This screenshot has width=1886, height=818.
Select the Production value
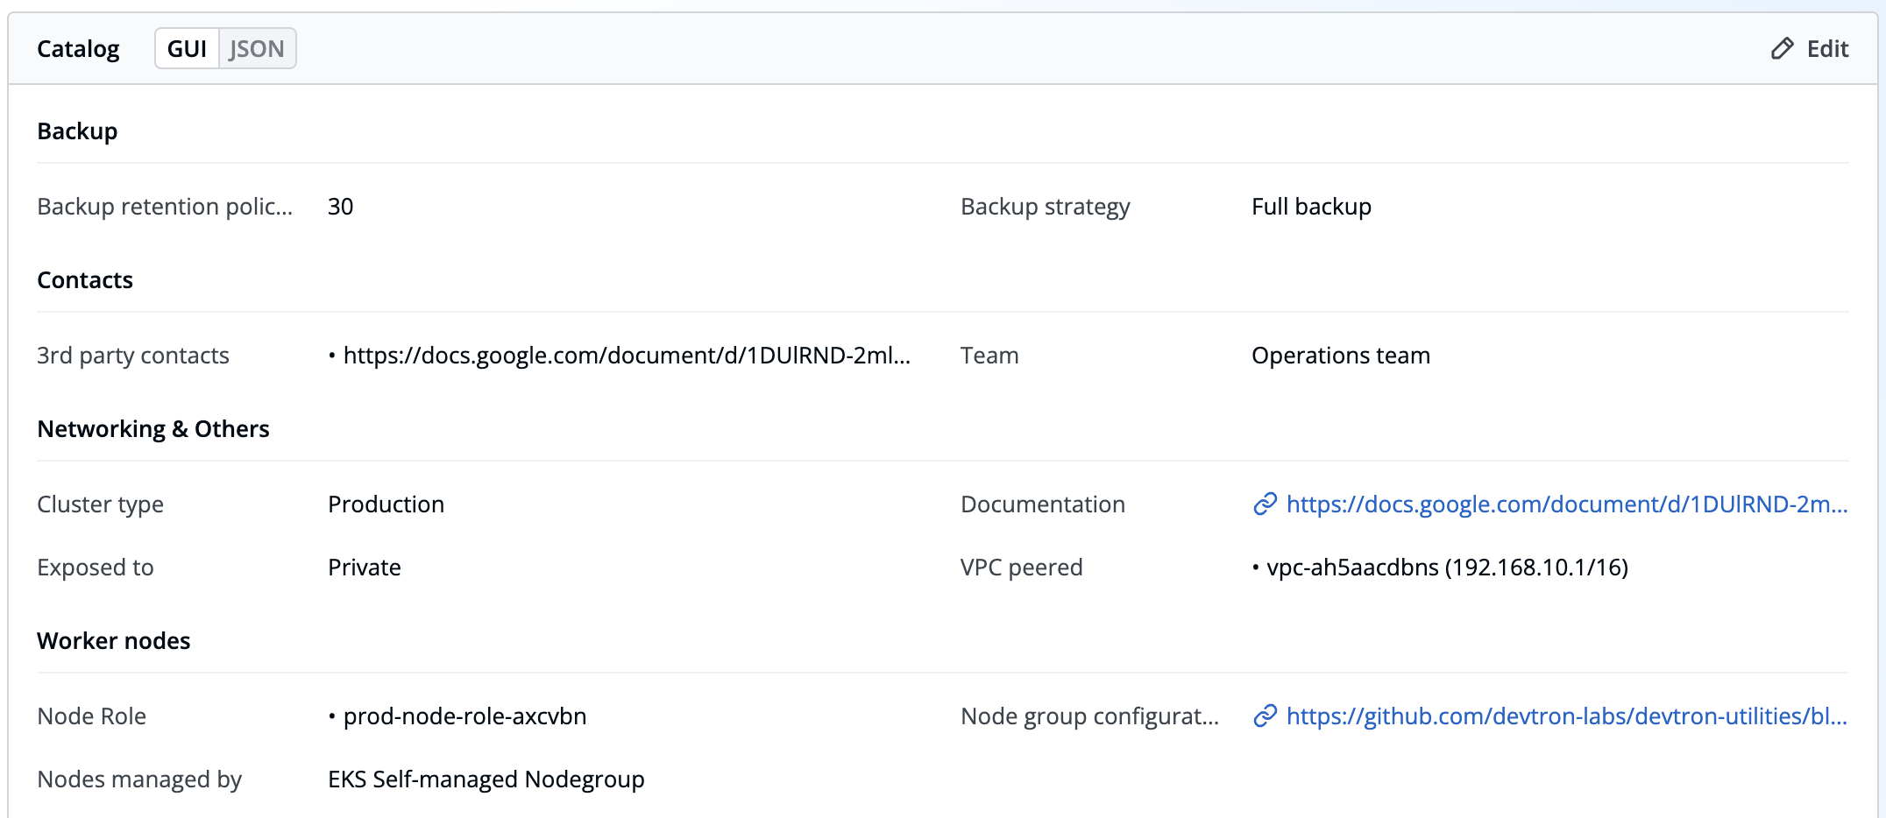click(x=386, y=504)
